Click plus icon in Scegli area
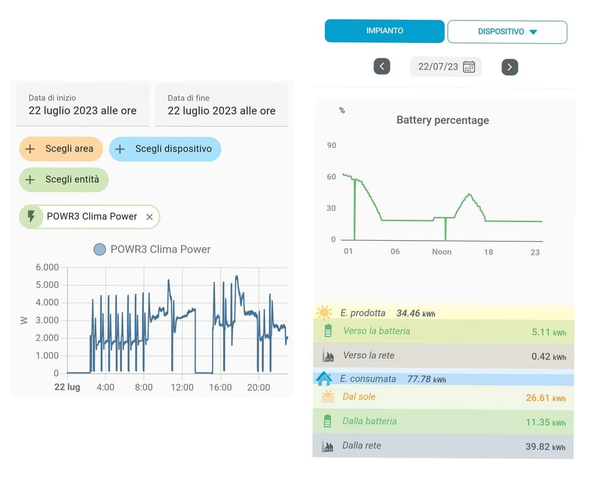The height and width of the screenshot is (477, 597). [x=30, y=149]
